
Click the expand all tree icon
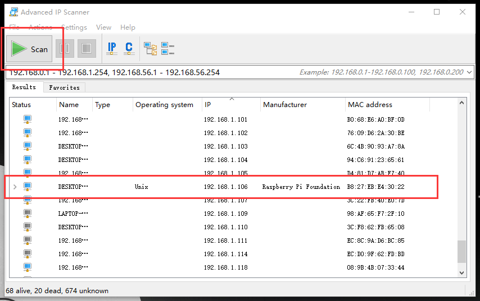150,49
